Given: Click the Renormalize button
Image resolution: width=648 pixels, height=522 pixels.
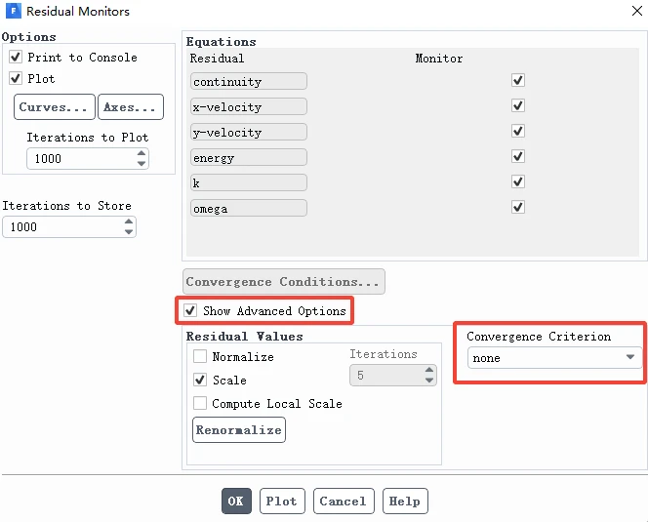Looking at the screenshot, I should pyautogui.click(x=239, y=430).
